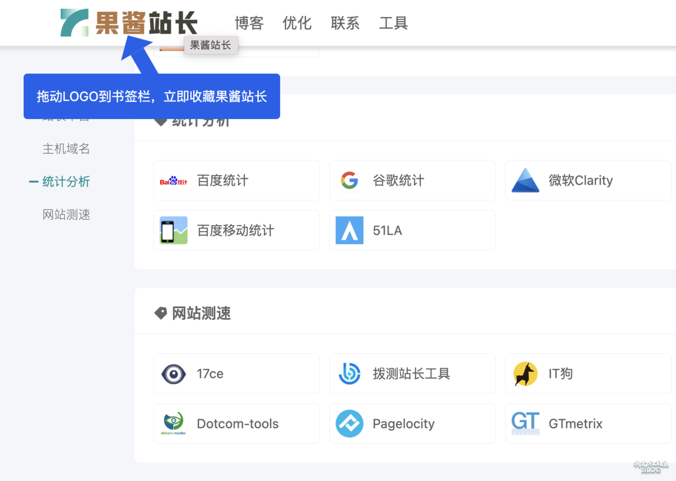The width and height of the screenshot is (676, 481).
Task: Open the Dotcom-tools link
Action: click(x=238, y=423)
